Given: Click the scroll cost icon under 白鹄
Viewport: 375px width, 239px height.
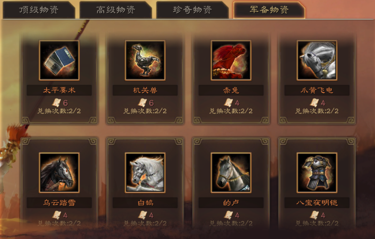Looking at the screenshot, I should tap(142, 215).
